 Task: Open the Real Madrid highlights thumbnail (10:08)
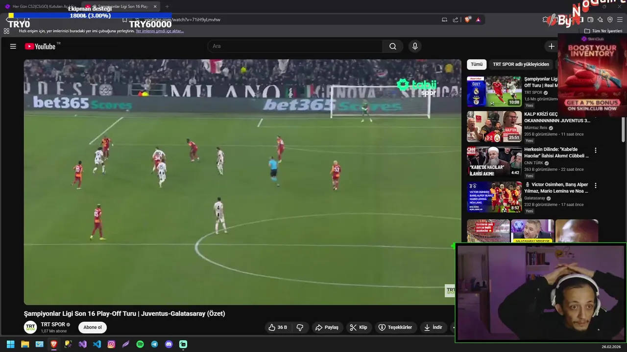(494, 91)
